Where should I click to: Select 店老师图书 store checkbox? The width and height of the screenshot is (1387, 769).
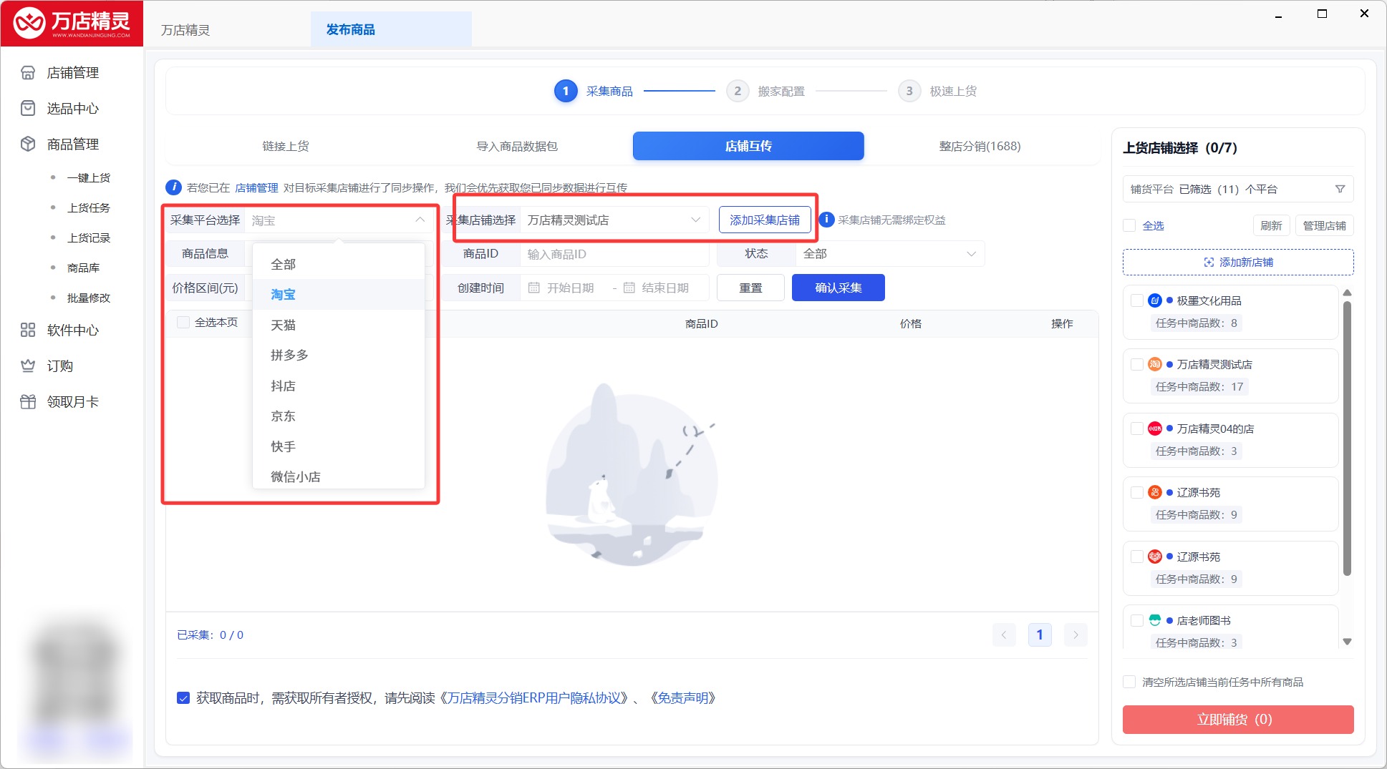(1136, 620)
